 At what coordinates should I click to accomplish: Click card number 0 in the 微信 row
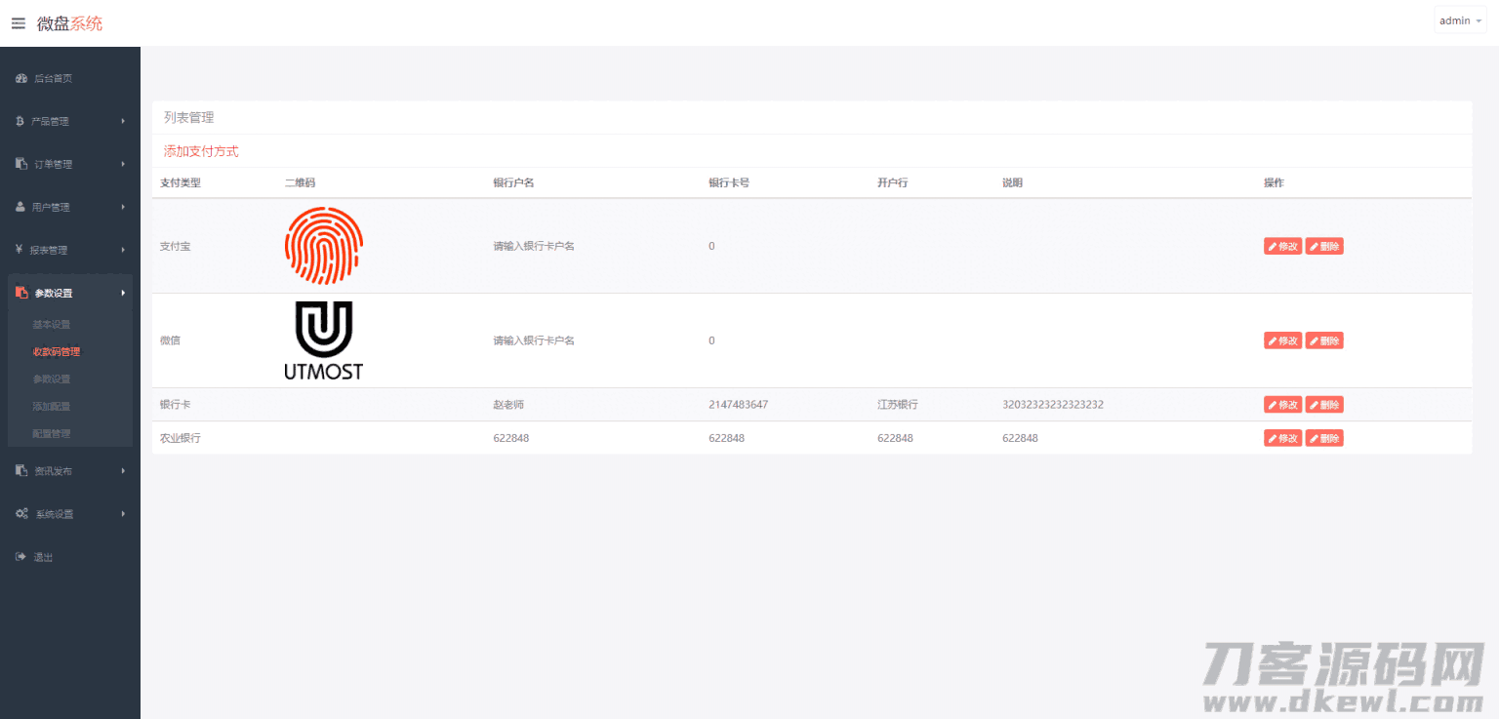tap(711, 340)
